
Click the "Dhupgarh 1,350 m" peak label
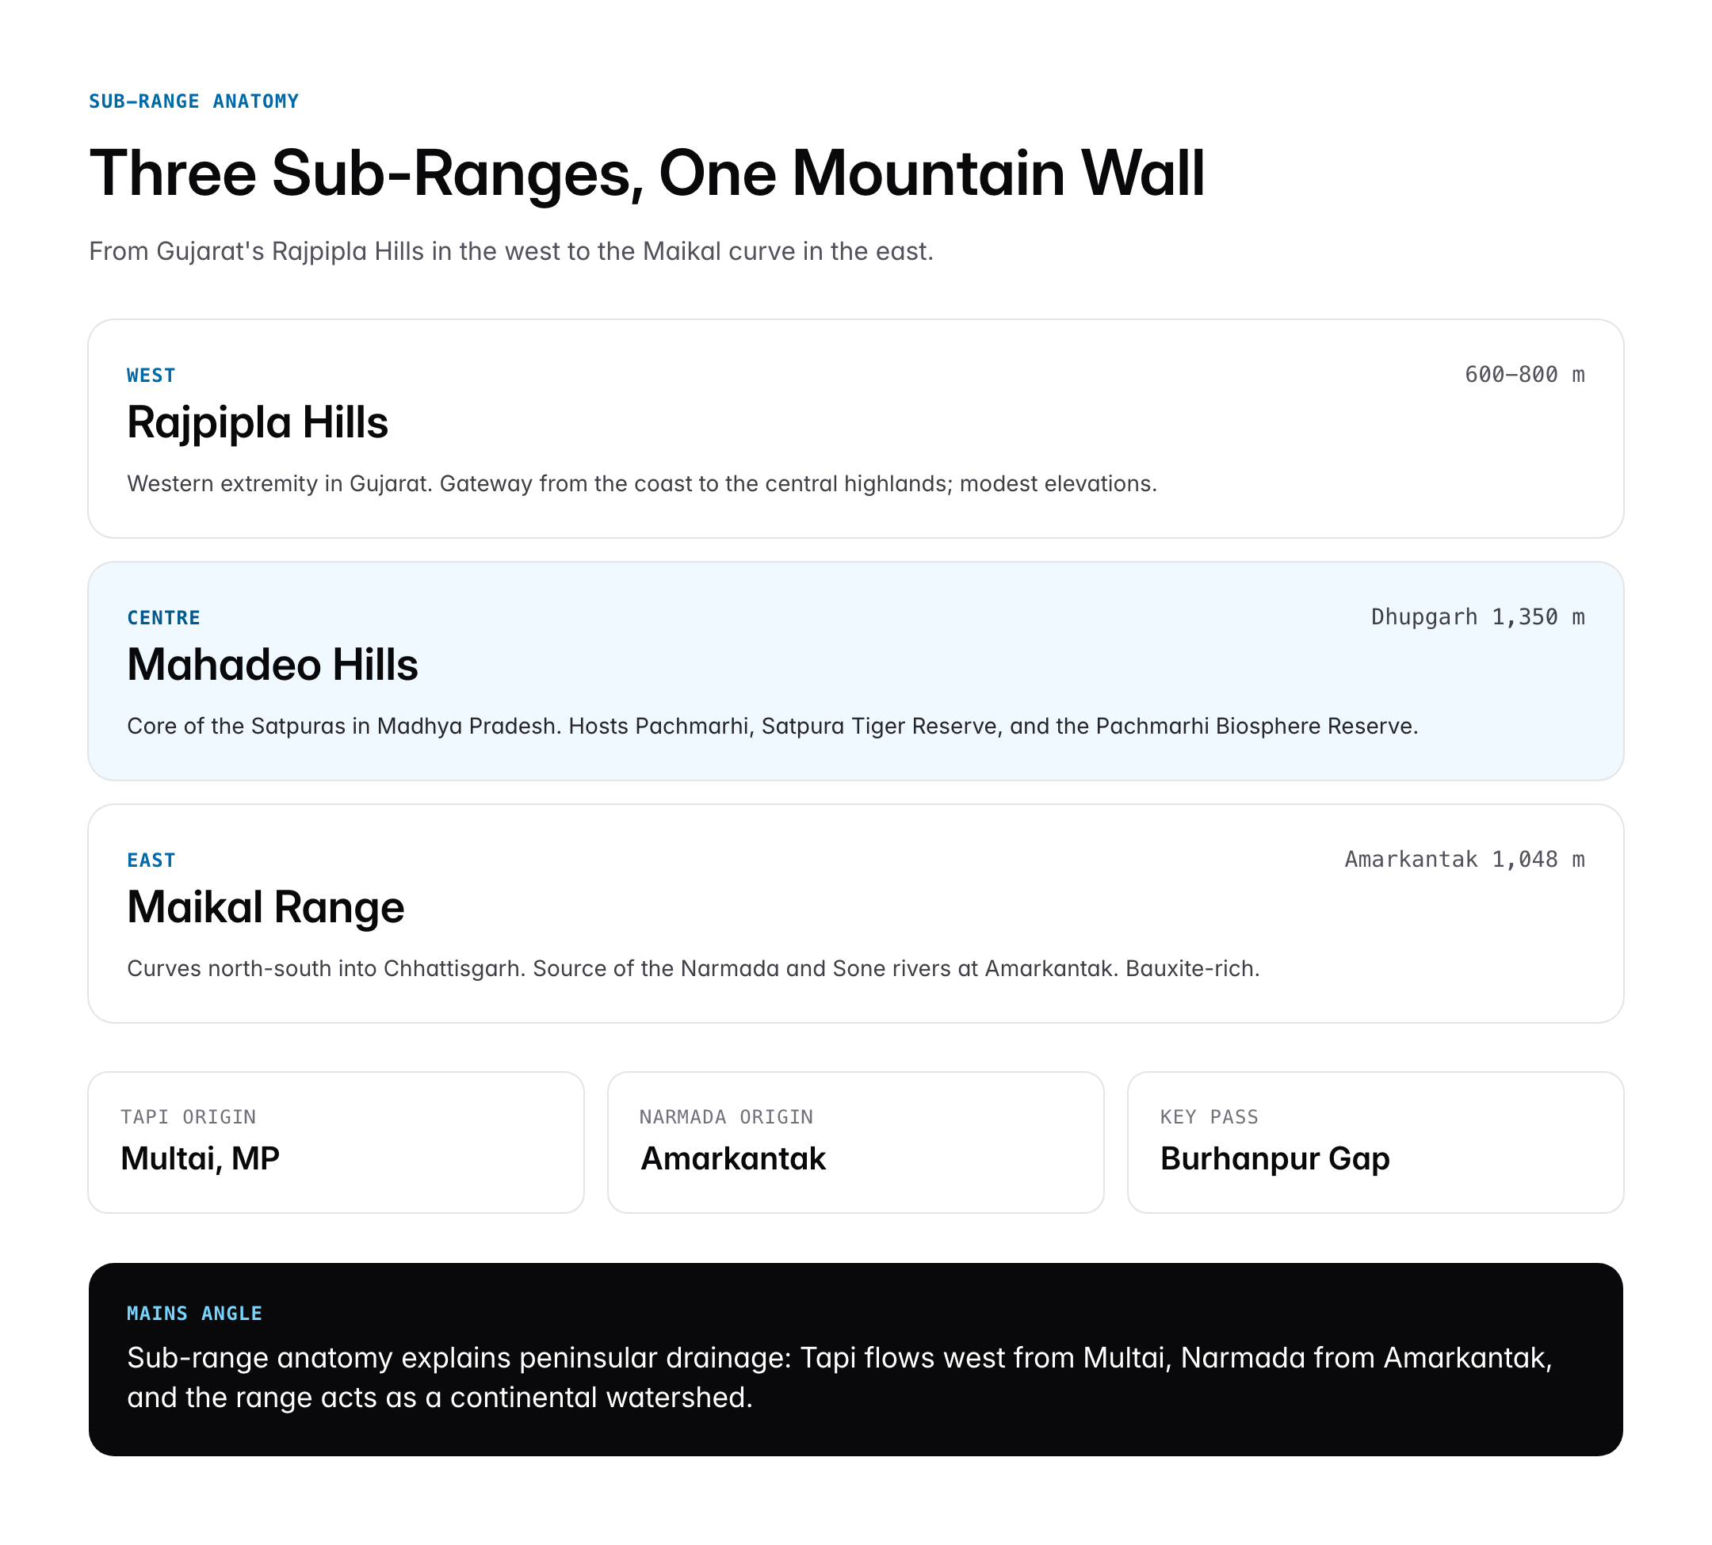(1477, 617)
